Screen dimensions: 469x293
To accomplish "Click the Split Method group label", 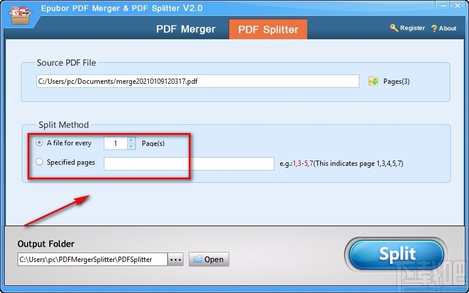I will [64, 125].
